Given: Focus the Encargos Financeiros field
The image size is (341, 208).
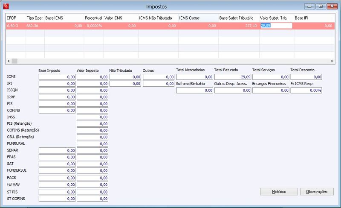Looking at the screenshot, I should click(x=271, y=91).
